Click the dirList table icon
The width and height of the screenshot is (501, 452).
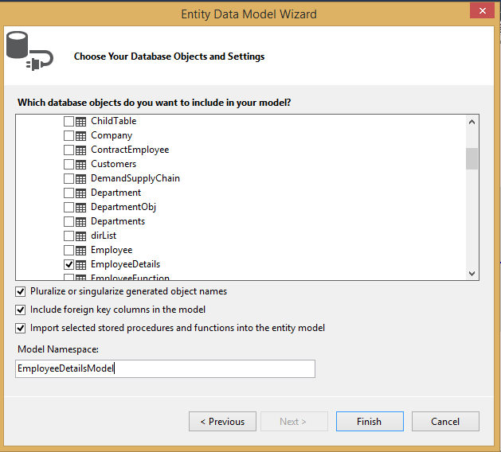pos(80,236)
